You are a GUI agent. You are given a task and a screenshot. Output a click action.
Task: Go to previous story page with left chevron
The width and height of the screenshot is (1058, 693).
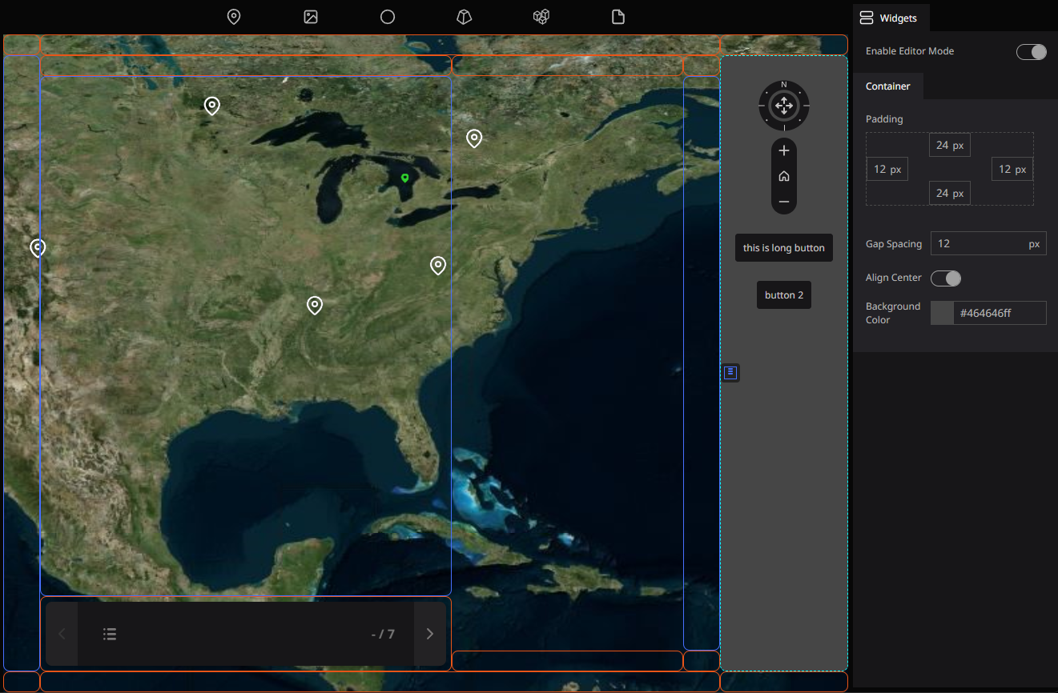tap(62, 634)
